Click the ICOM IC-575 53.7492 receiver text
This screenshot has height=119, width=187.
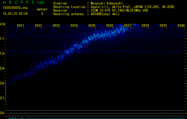tap(119, 10)
